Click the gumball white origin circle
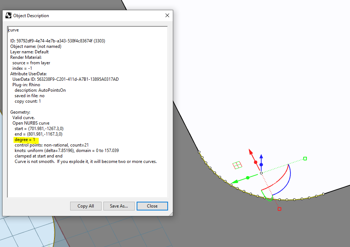The height and width of the screenshot is (247, 350). click(261, 173)
